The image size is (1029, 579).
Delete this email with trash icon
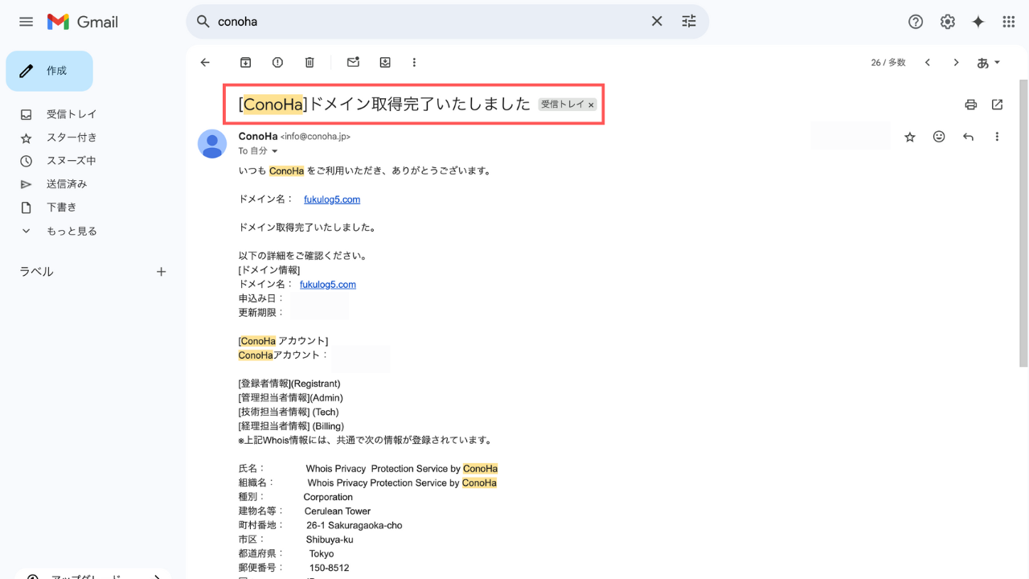[x=310, y=62]
